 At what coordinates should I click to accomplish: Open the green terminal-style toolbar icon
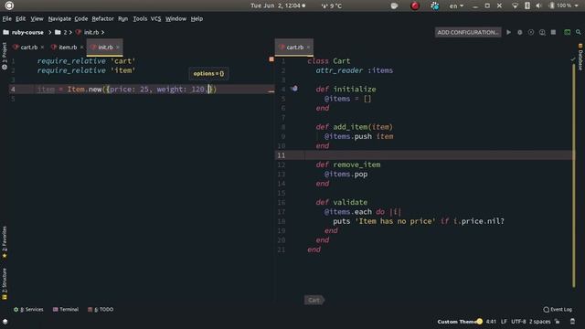tap(567, 33)
